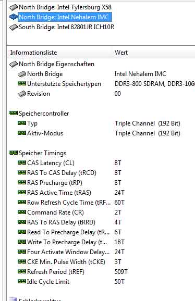Click the RAM icon beside Refresh Period (tREF)
The height and width of the screenshot is (301, 195).
click(x=22, y=271)
